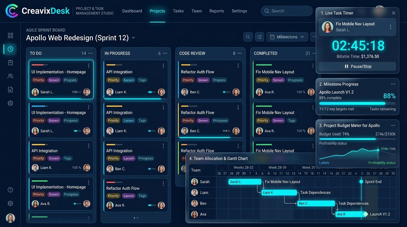Click Billable Time $1,376.50 text
The image size is (407, 227).
point(358,56)
